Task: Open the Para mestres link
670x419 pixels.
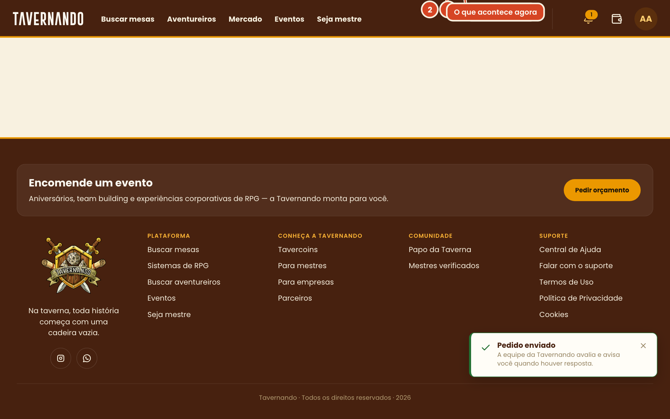Action: click(x=302, y=266)
